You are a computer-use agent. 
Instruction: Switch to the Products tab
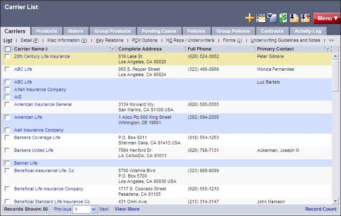(47, 31)
